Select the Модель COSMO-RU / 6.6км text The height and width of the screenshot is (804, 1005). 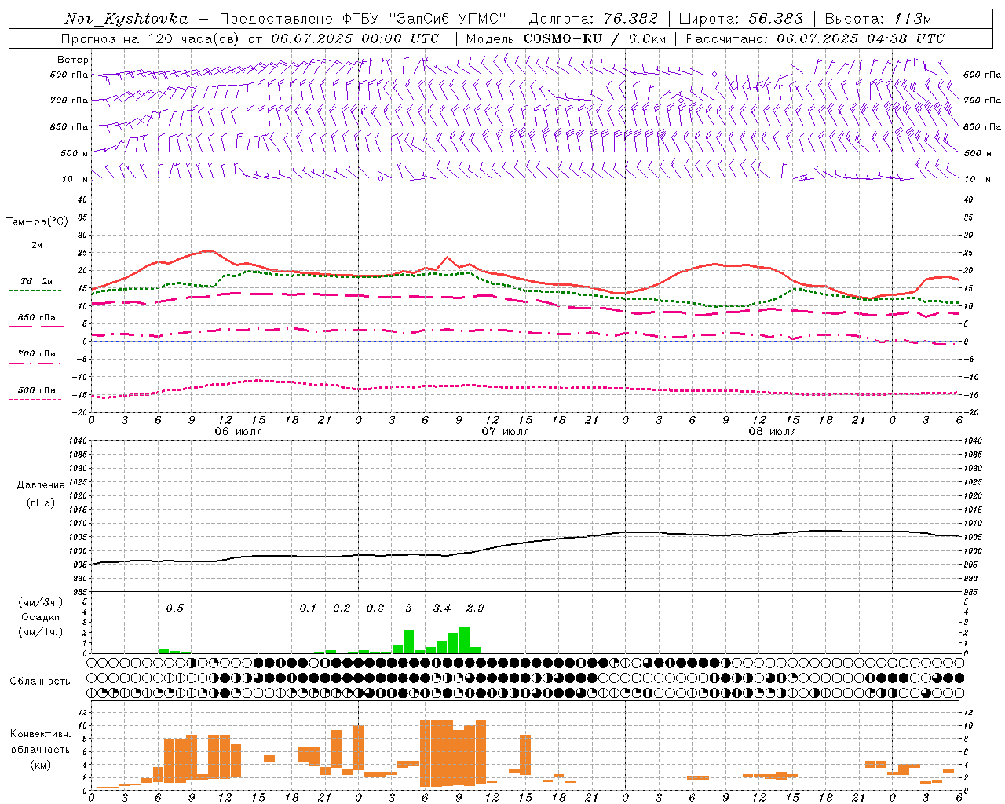pyautogui.click(x=566, y=38)
